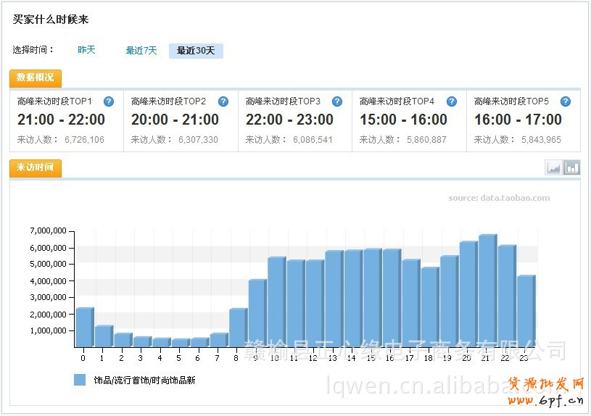Screen dimensions: 591x416
Task: Click the blue legend swatch for 饰品
Action: click(x=80, y=380)
